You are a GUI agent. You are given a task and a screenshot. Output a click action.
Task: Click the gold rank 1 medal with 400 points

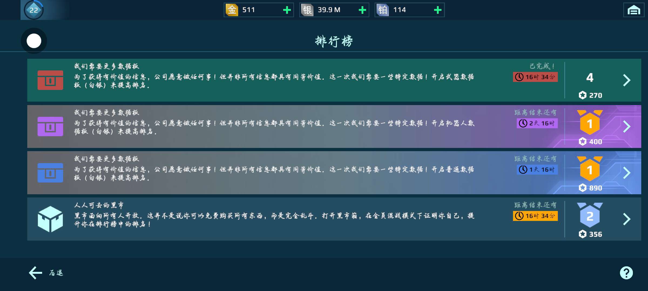click(590, 123)
